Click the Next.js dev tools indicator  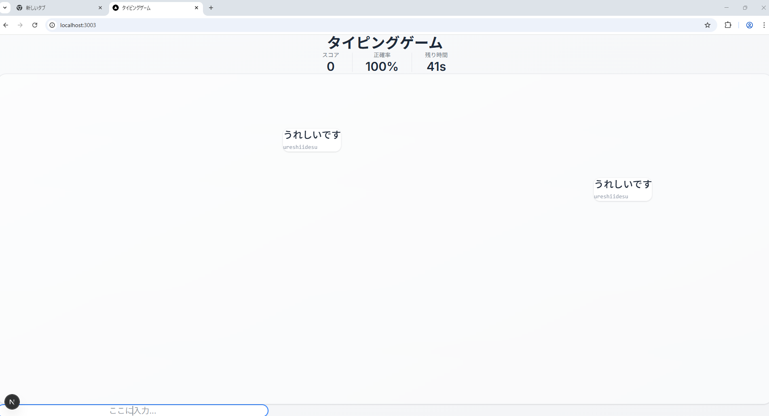(12, 402)
